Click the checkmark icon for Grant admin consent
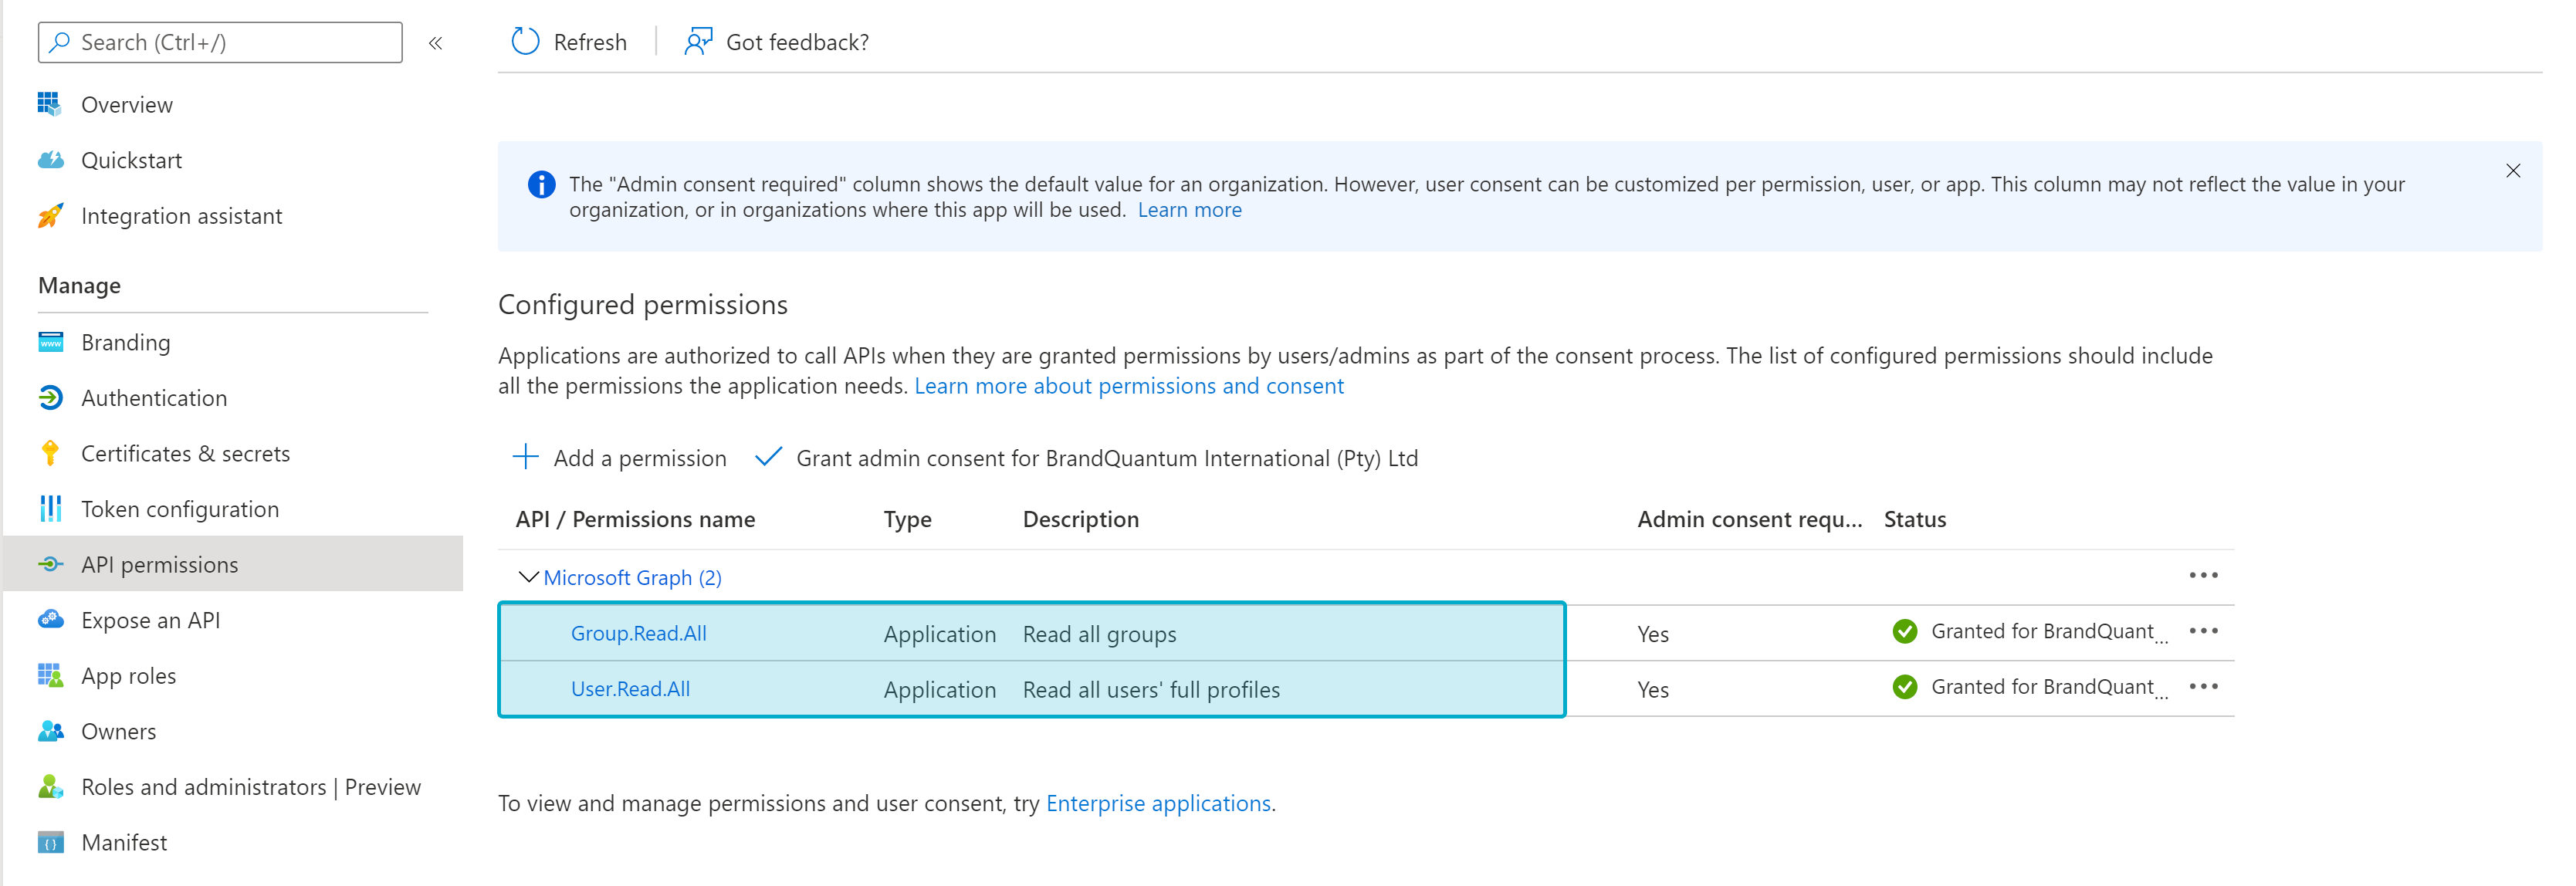The height and width of the screenshot is (886, 2576). coord(768,457)
